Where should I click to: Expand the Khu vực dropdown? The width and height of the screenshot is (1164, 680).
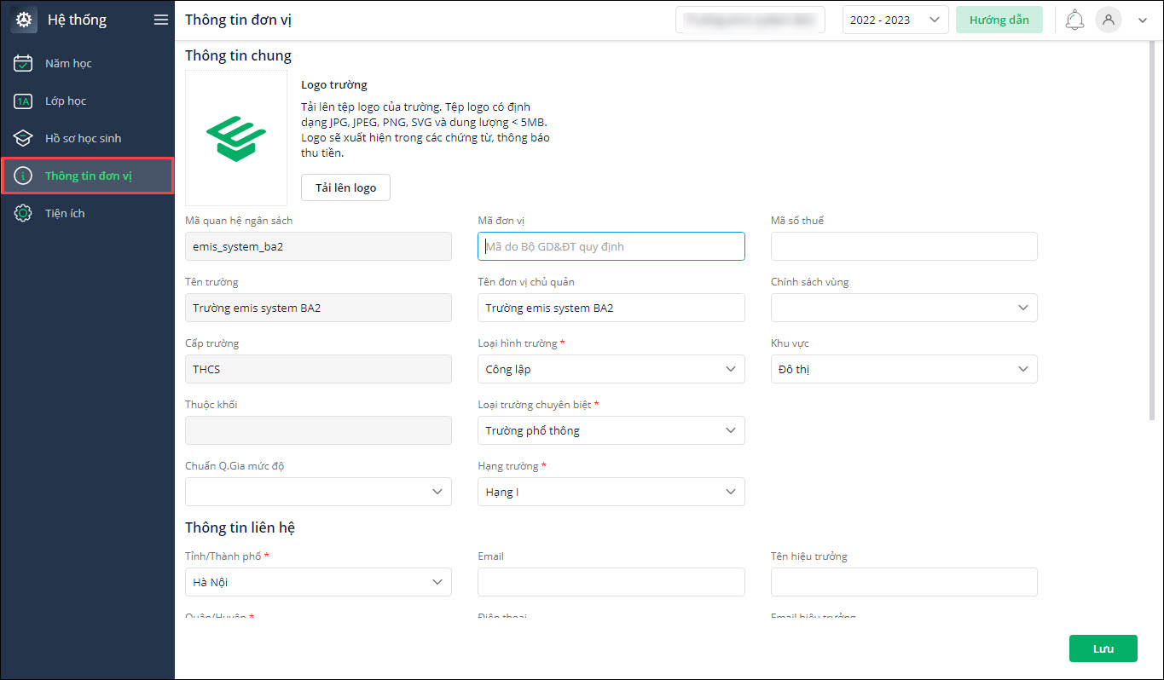coord(903,369)
